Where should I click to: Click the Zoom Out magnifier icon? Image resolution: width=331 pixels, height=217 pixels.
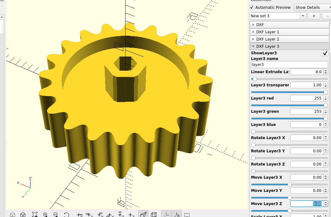click(56, 215)
